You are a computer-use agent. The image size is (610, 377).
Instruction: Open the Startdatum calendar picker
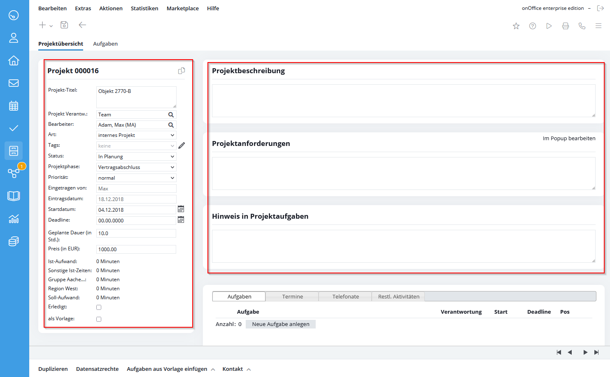pos(181,209)
